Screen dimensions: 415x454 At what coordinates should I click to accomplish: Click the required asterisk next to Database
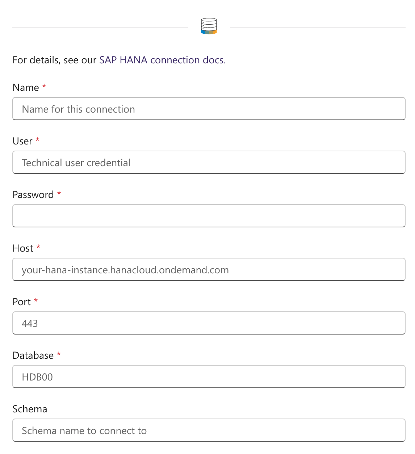(59, 354)
